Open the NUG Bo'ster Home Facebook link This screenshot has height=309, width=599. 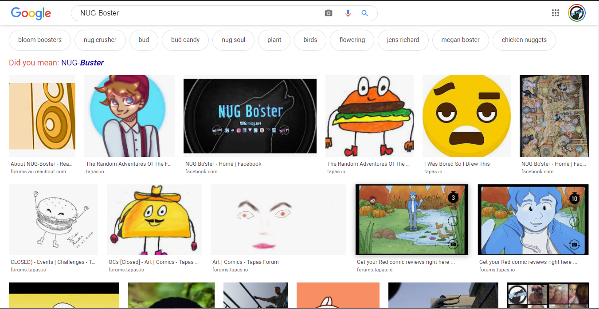[x=223, y=164]
